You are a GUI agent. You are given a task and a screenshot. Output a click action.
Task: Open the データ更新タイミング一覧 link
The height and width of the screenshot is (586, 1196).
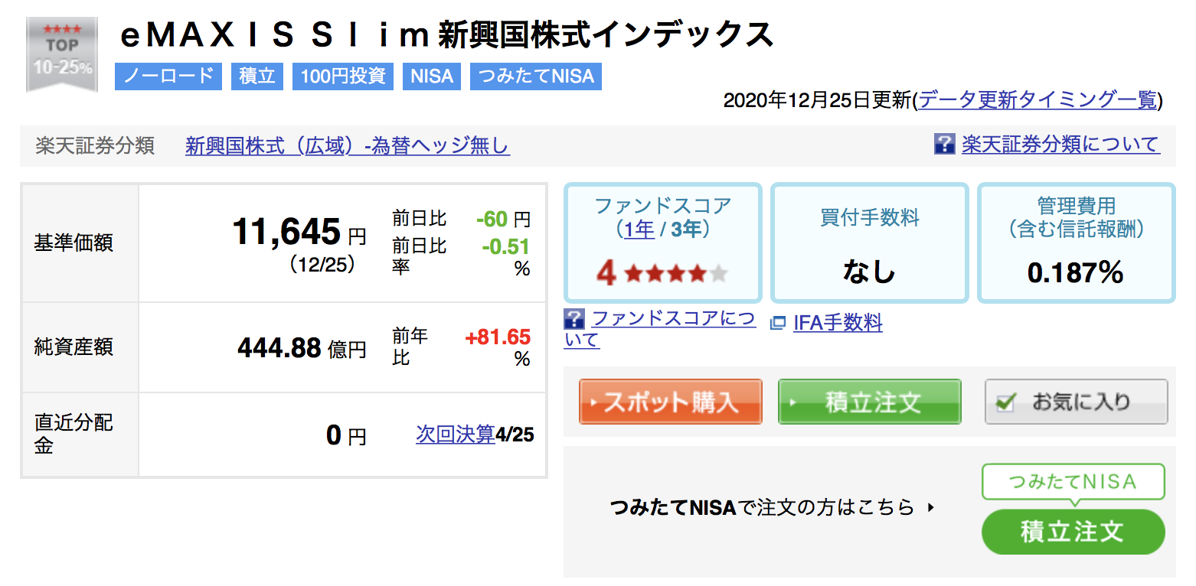1038,100
